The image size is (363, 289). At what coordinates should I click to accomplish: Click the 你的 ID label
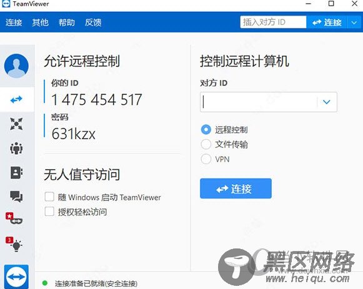point(65,83)
